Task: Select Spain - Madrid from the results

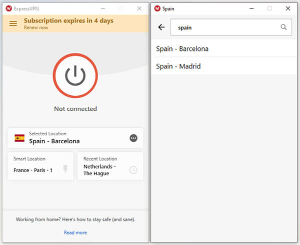Action: click(x=224, y=66)
